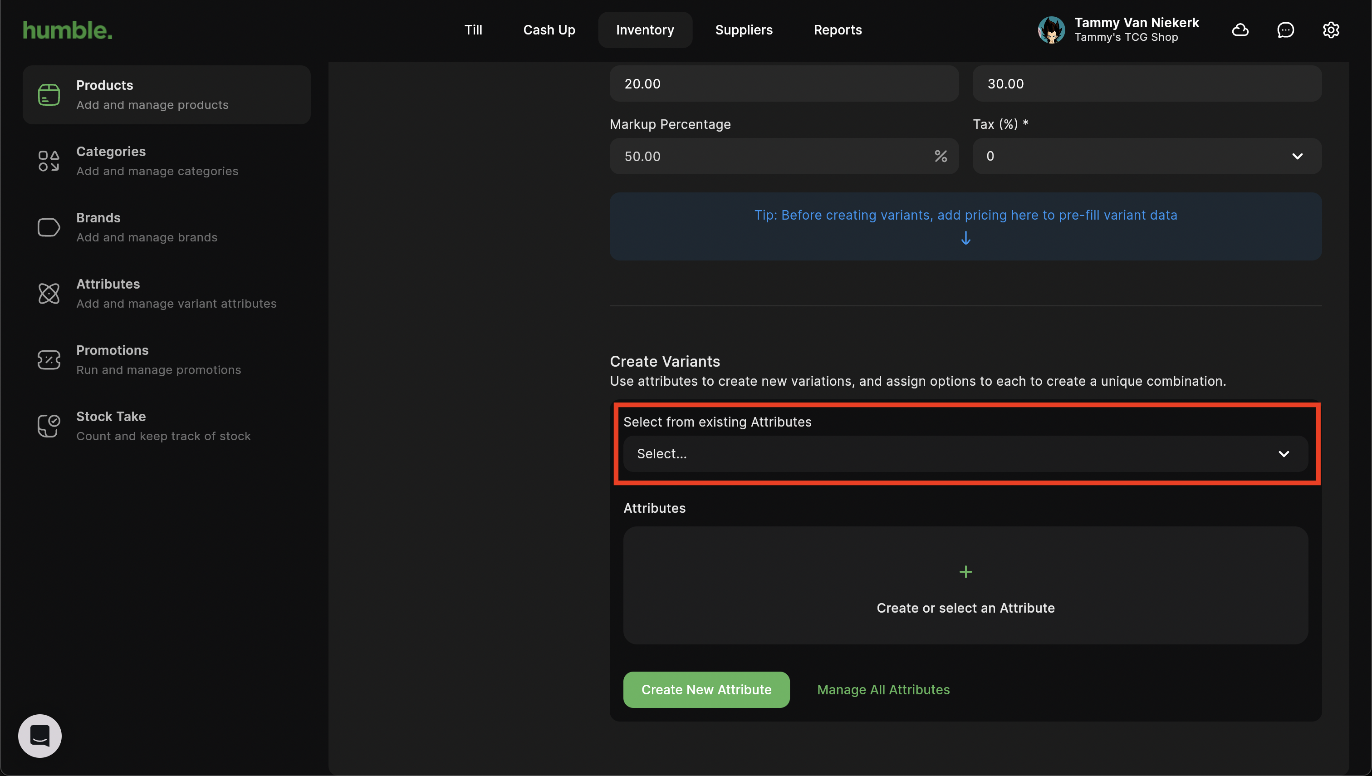This screenshot has height=776, width=1372.
Task: Click the Categories shapes icon
Action: 49,161
